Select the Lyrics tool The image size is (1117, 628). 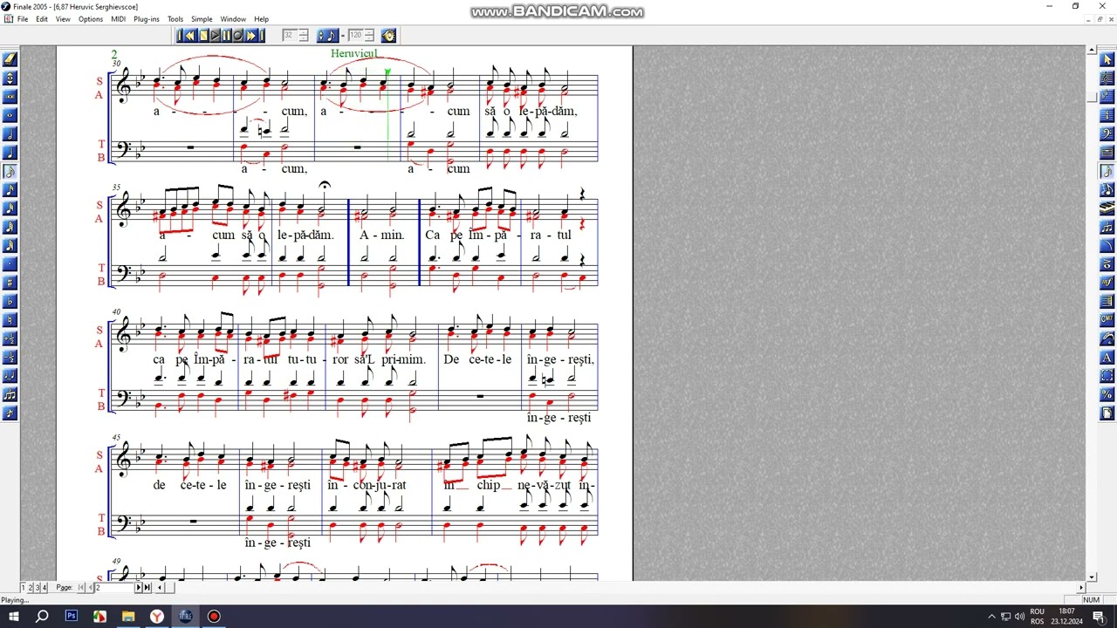pos(1107,338)
